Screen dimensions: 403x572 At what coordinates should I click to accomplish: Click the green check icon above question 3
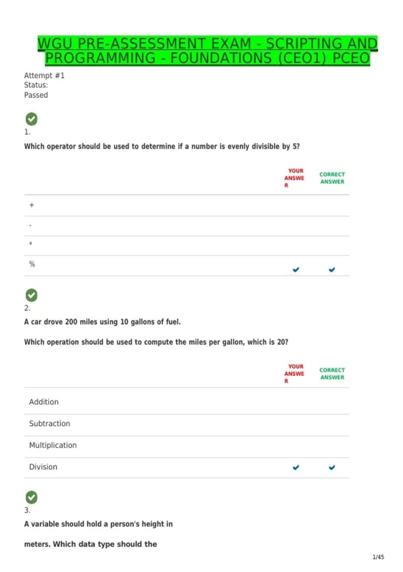tap(32, 497)
